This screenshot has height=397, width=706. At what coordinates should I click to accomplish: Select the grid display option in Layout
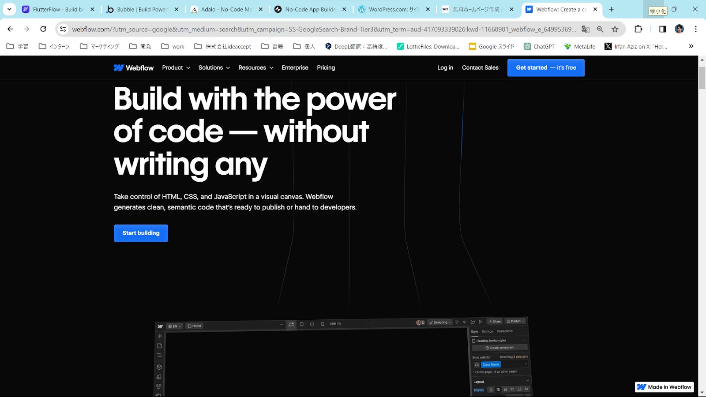tap(505, 389)
